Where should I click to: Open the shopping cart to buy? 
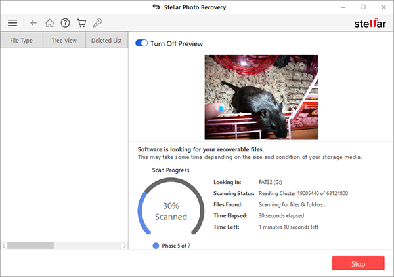[81, 23]
